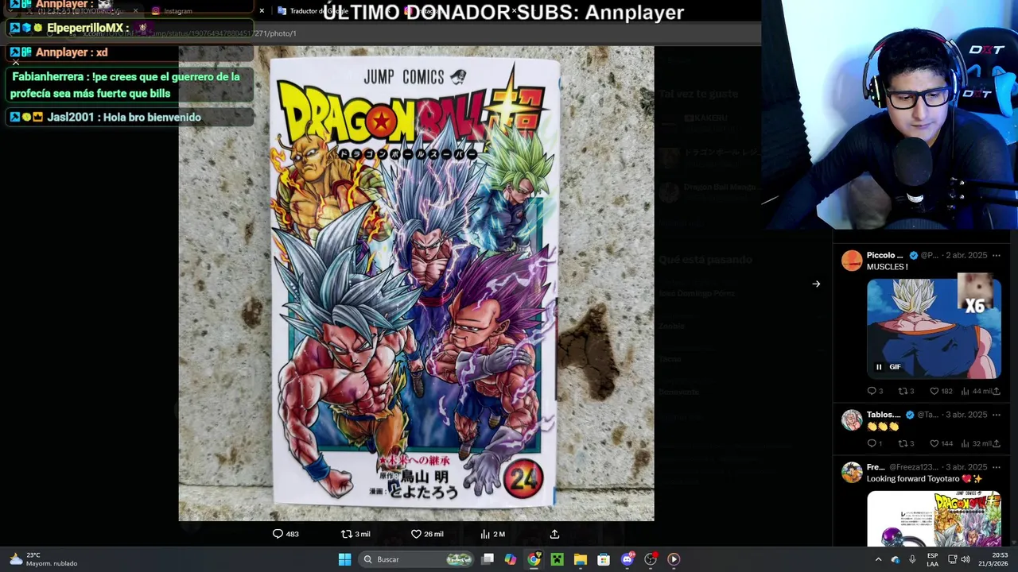Reply to Tablos clapping tweet
Image resolution: width=1018 pixels, height=572 pixels.
click(x=875, y=443)
